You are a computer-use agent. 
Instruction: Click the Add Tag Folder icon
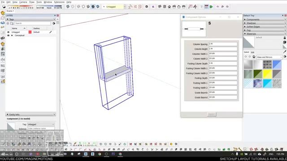pyautogui.click(x=12, y=23)
